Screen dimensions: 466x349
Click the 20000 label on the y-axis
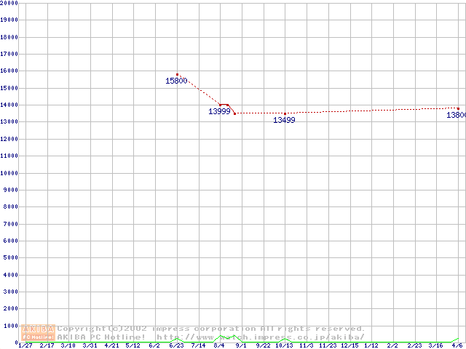tap(9, 3)
